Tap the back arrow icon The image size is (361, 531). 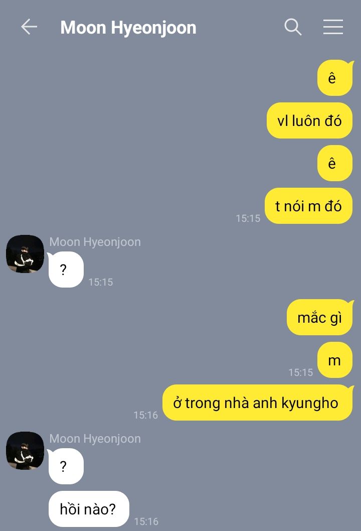[x=29, y=27]
